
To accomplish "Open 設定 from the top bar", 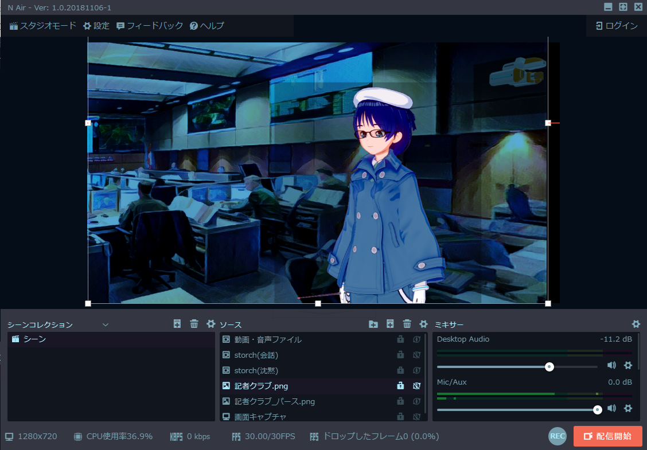I will pyautogui.click(x=96, y=26).
